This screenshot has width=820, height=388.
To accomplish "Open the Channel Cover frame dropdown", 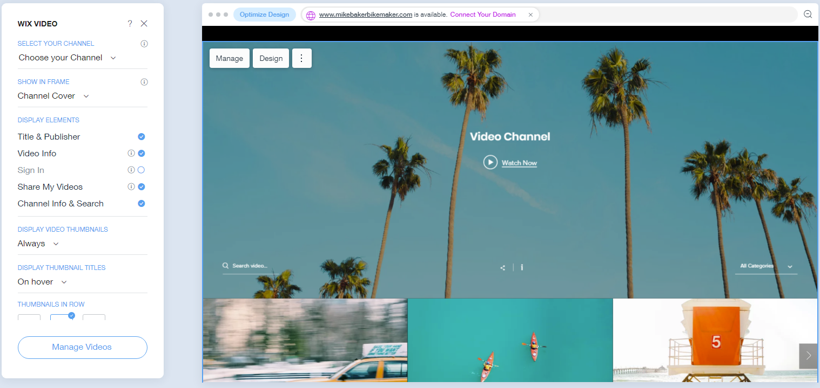I will (53, 96).
